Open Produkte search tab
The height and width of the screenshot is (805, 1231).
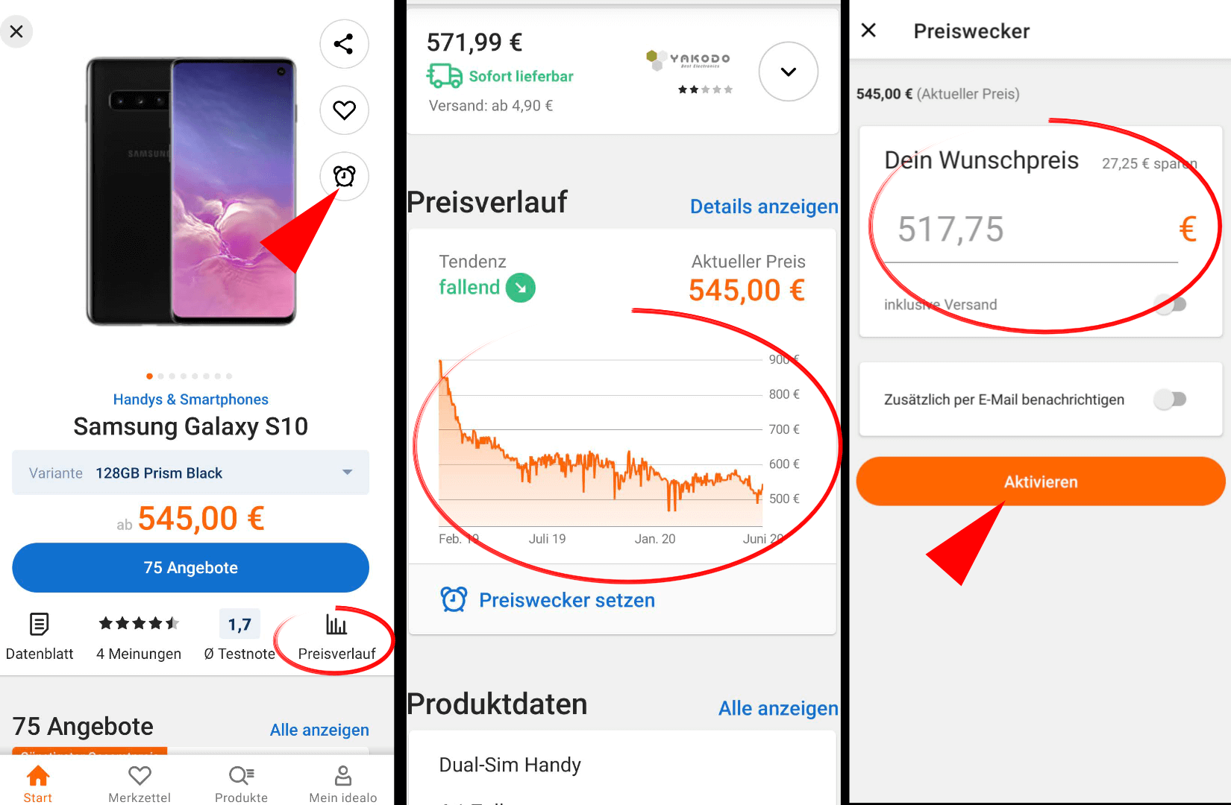click(x=241, y=784)
